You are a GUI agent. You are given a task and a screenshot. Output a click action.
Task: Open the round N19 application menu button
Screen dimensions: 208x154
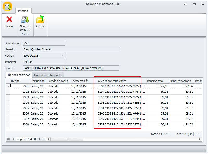click(x=7, y=6)
